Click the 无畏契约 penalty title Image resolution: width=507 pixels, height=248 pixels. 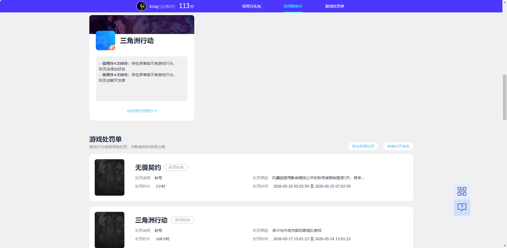coord(148,168)
